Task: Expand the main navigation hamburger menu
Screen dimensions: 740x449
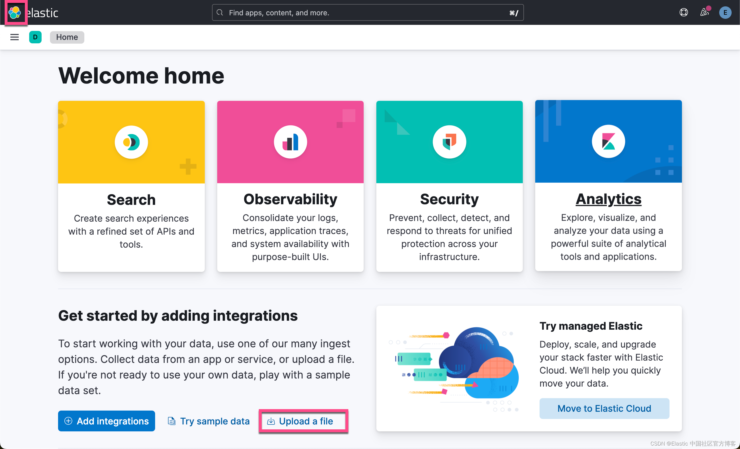Action: (x=14, y=37)
